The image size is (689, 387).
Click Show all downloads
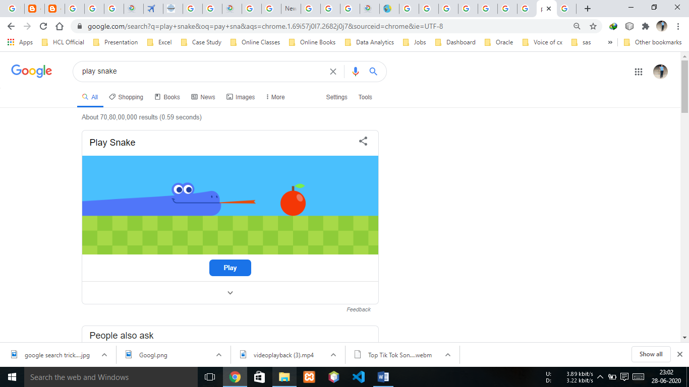[x=651, y=354]
